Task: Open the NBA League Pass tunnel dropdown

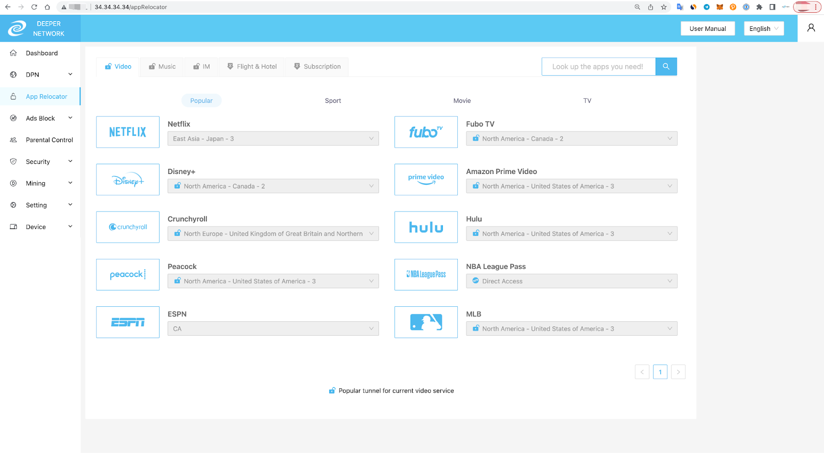Action: click(x=572, y=281)
